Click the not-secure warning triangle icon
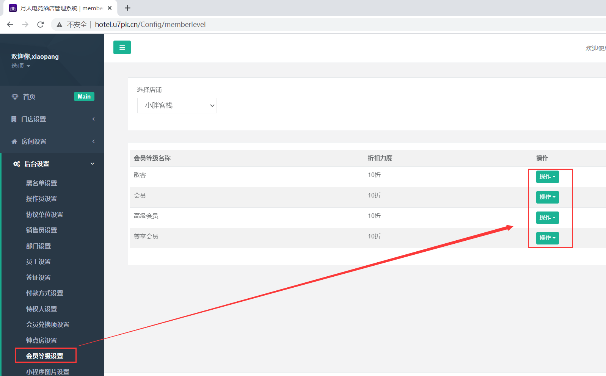 tap(59, 25)
